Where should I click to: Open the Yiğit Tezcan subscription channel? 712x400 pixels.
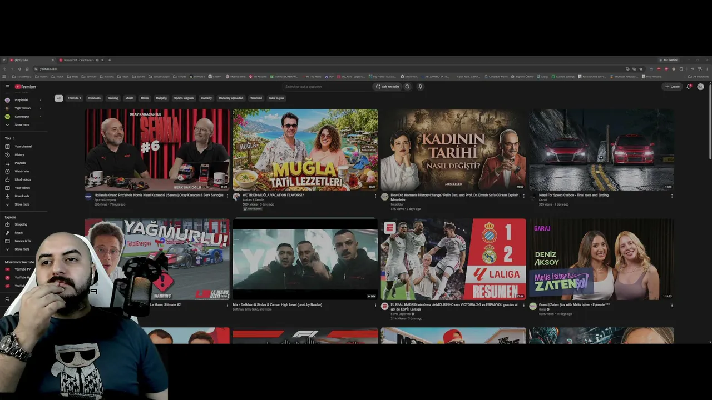(22, 108)
